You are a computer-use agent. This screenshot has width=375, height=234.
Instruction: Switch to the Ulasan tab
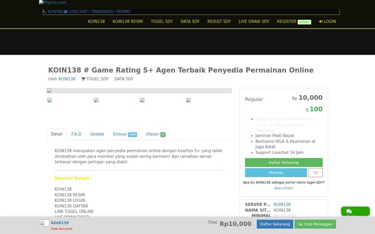(155, 134)
